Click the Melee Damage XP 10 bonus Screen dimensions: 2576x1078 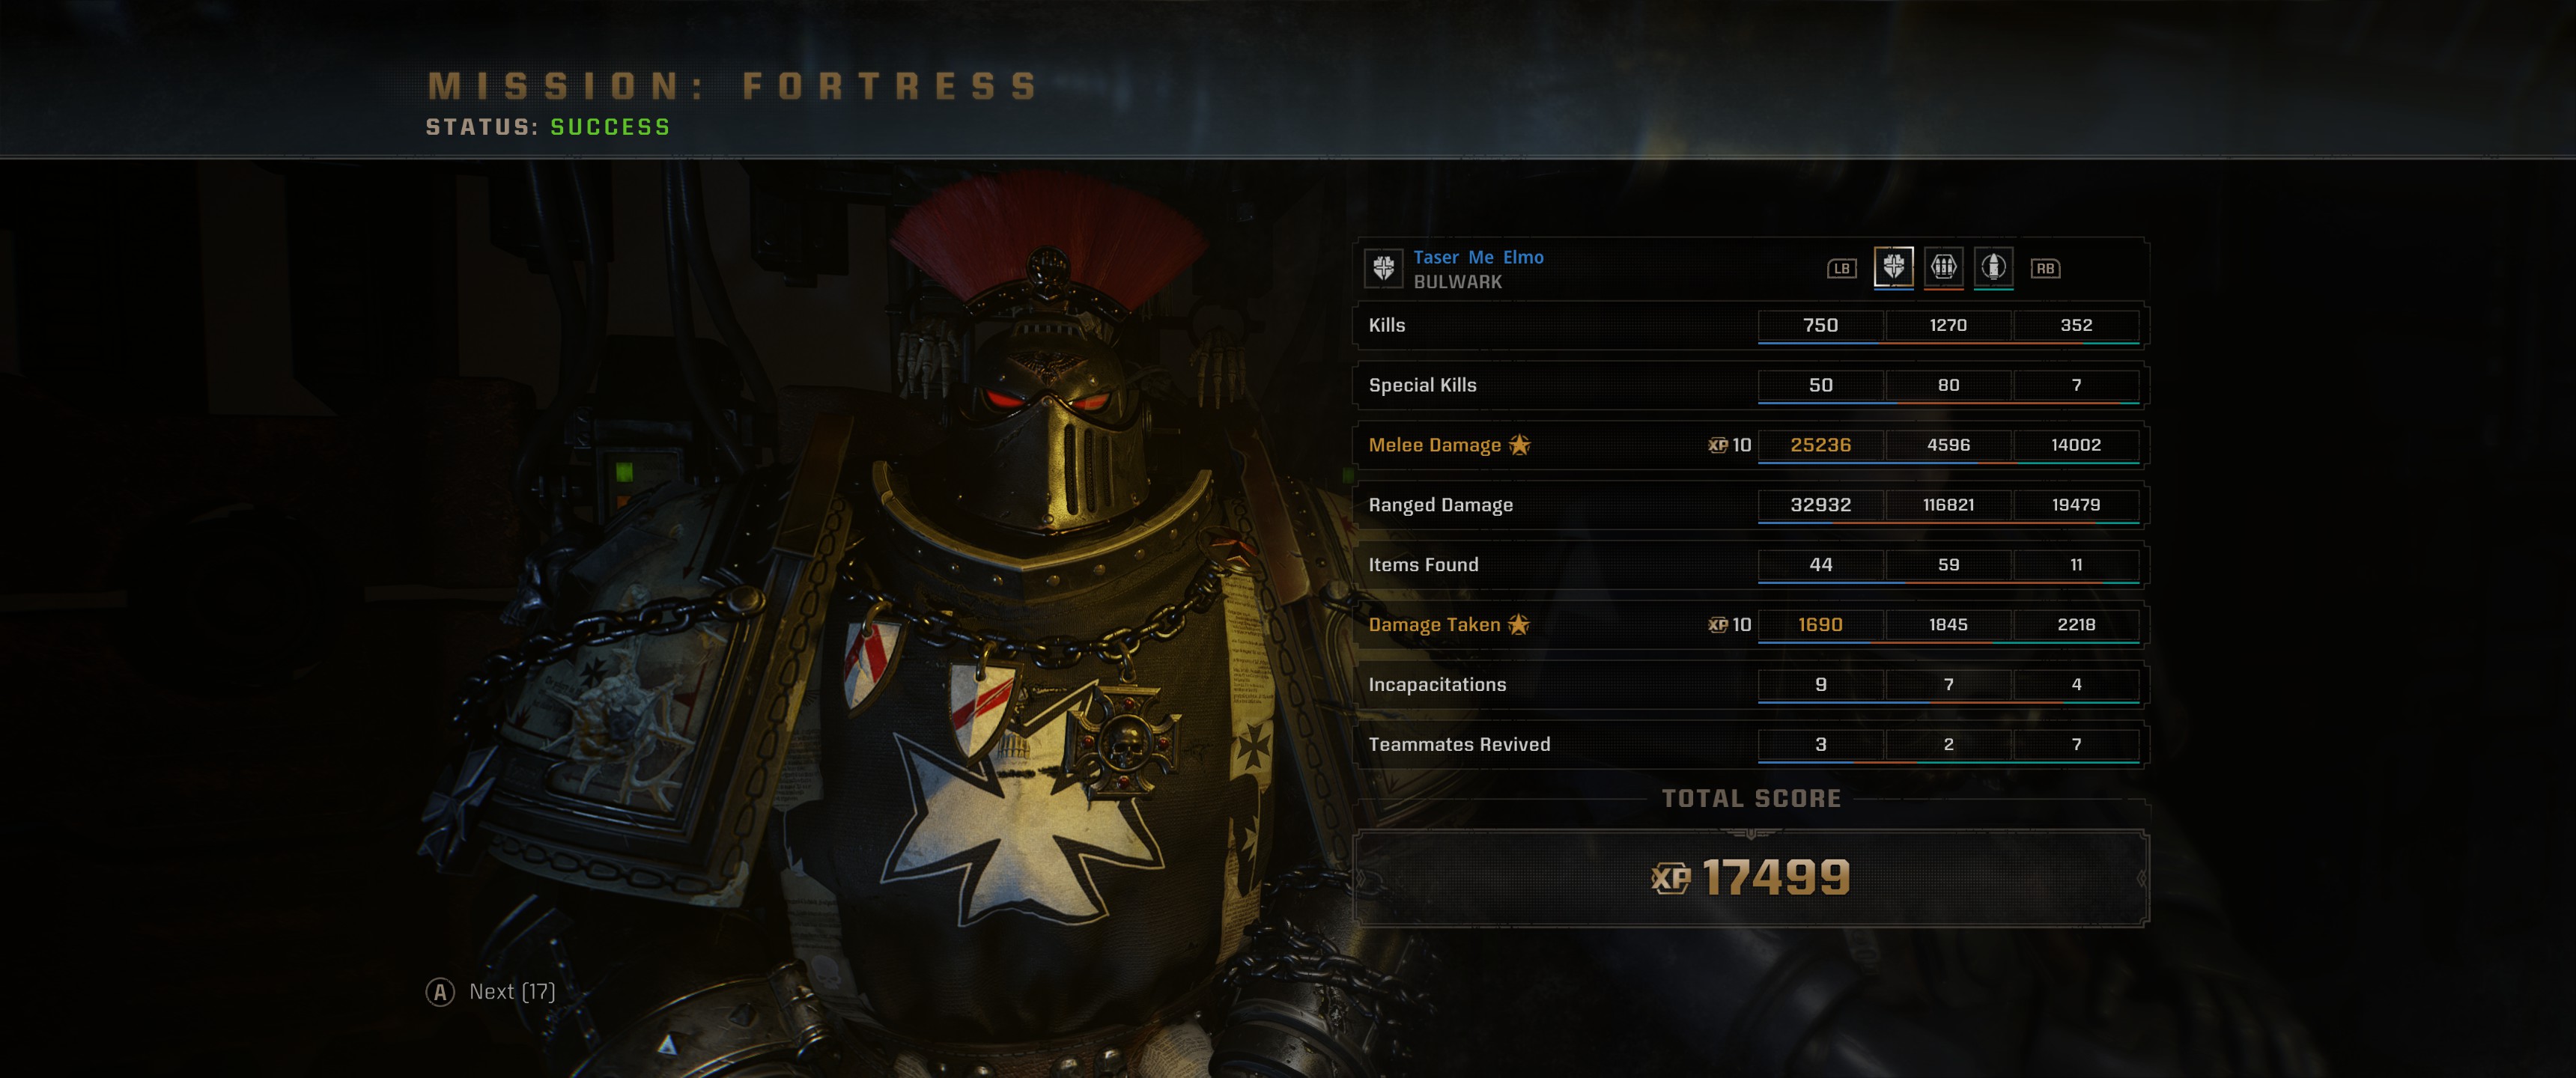pyautogui.click(x=1729, y=445)
